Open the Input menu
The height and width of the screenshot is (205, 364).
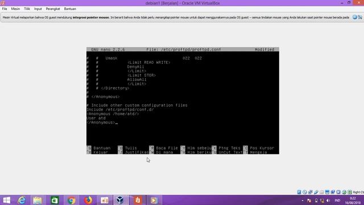tap(38, 9)
